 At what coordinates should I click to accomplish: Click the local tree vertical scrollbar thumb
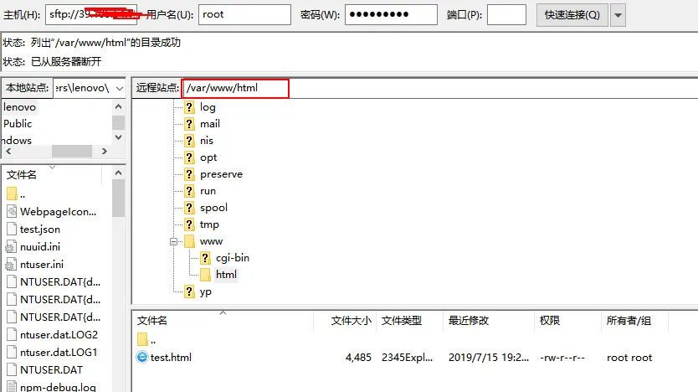tap(118, 122)
